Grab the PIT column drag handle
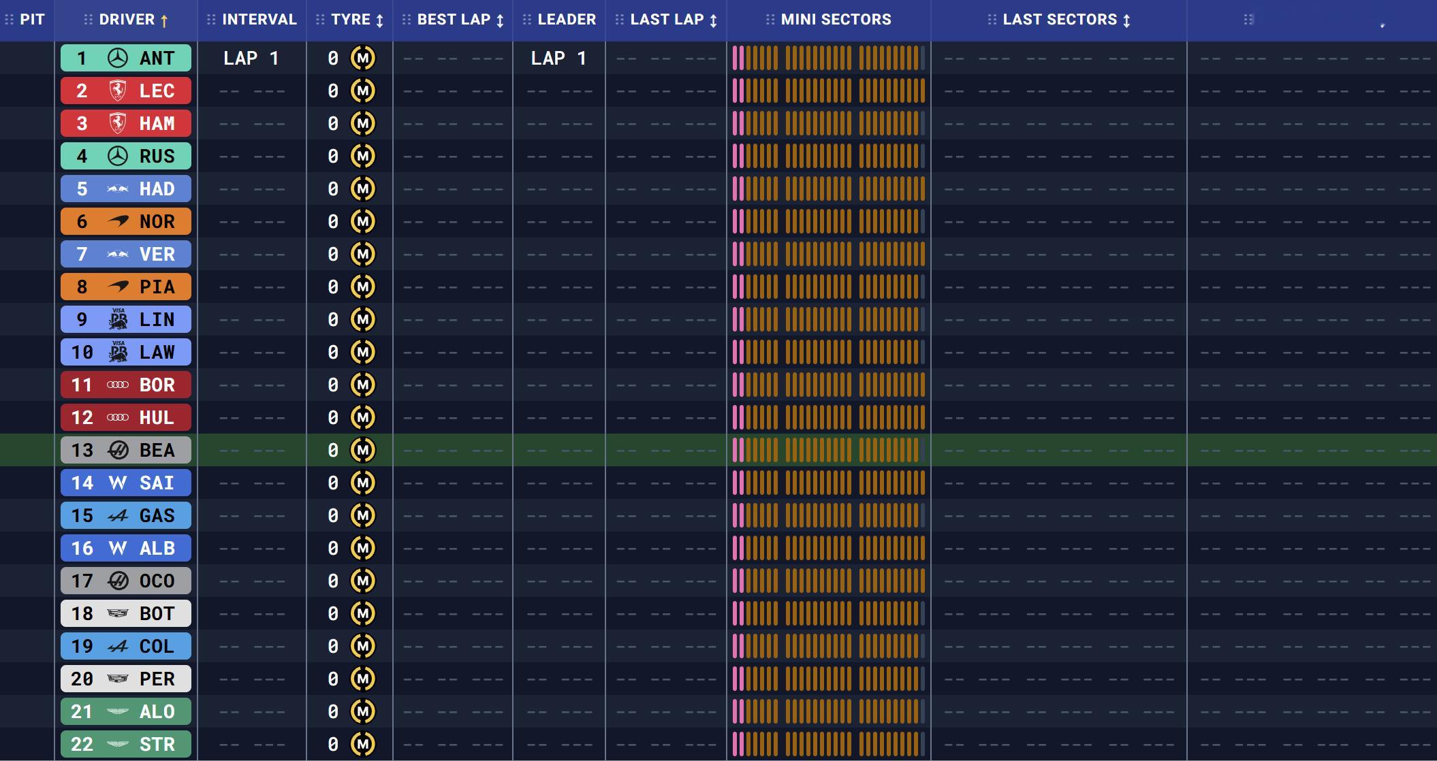The image size is (1437, 761). point(10,20)
